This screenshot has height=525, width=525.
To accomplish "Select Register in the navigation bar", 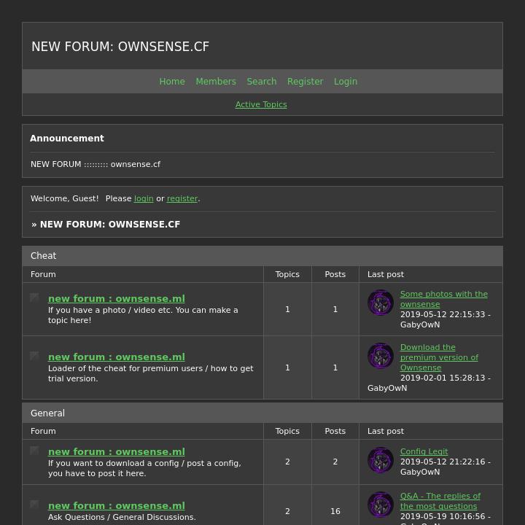I will coord(305,82).
